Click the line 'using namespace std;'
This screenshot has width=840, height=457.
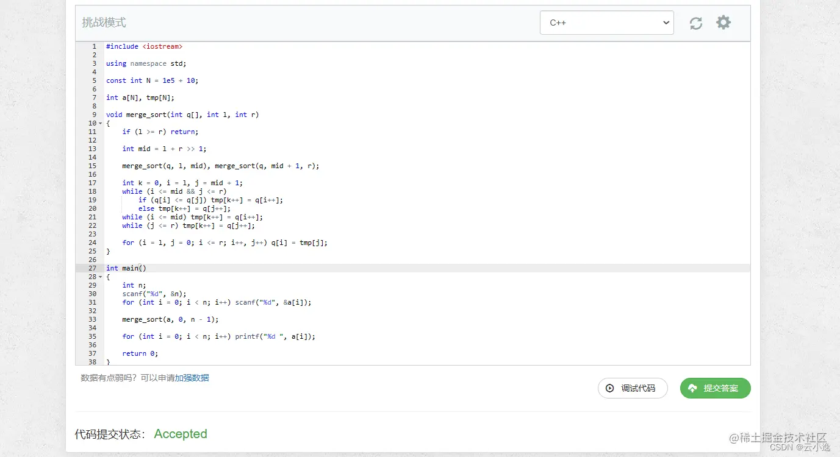[146, 63]
